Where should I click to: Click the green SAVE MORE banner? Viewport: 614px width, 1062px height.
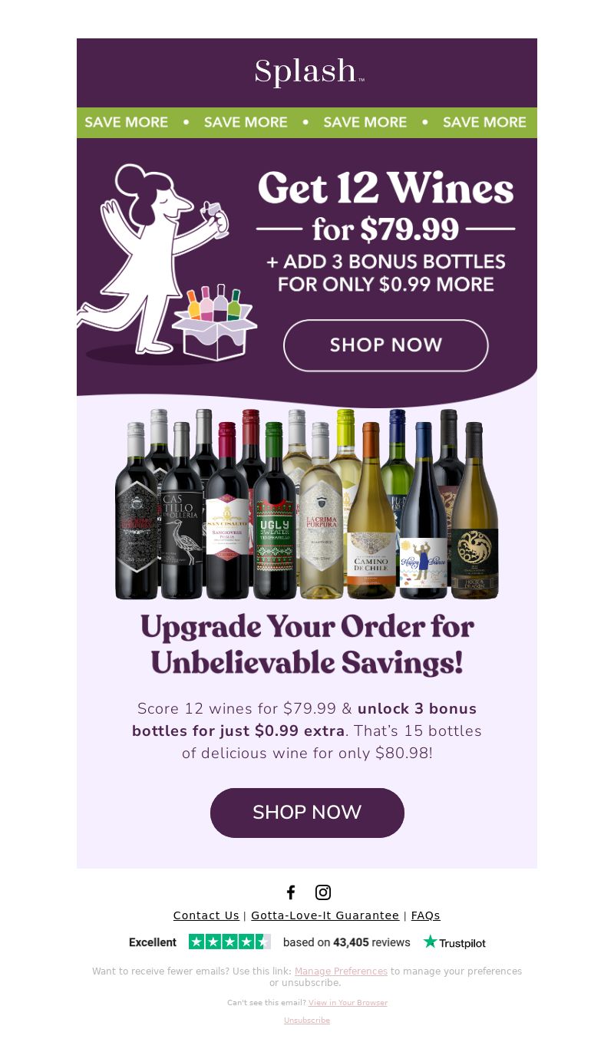[307, 123]
